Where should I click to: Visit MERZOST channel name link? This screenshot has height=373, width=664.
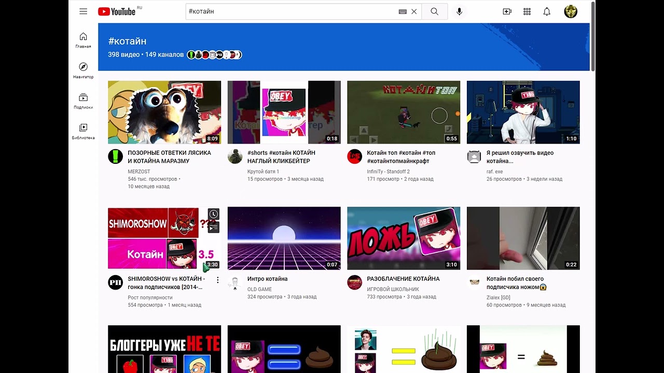139,171
